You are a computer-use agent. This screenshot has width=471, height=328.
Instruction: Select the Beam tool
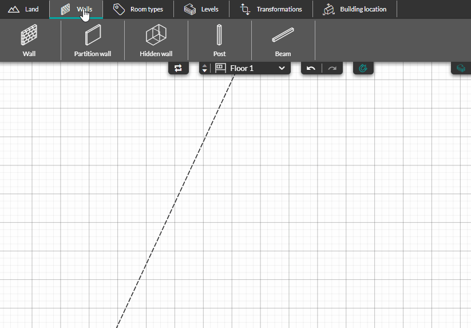(283, 41)
